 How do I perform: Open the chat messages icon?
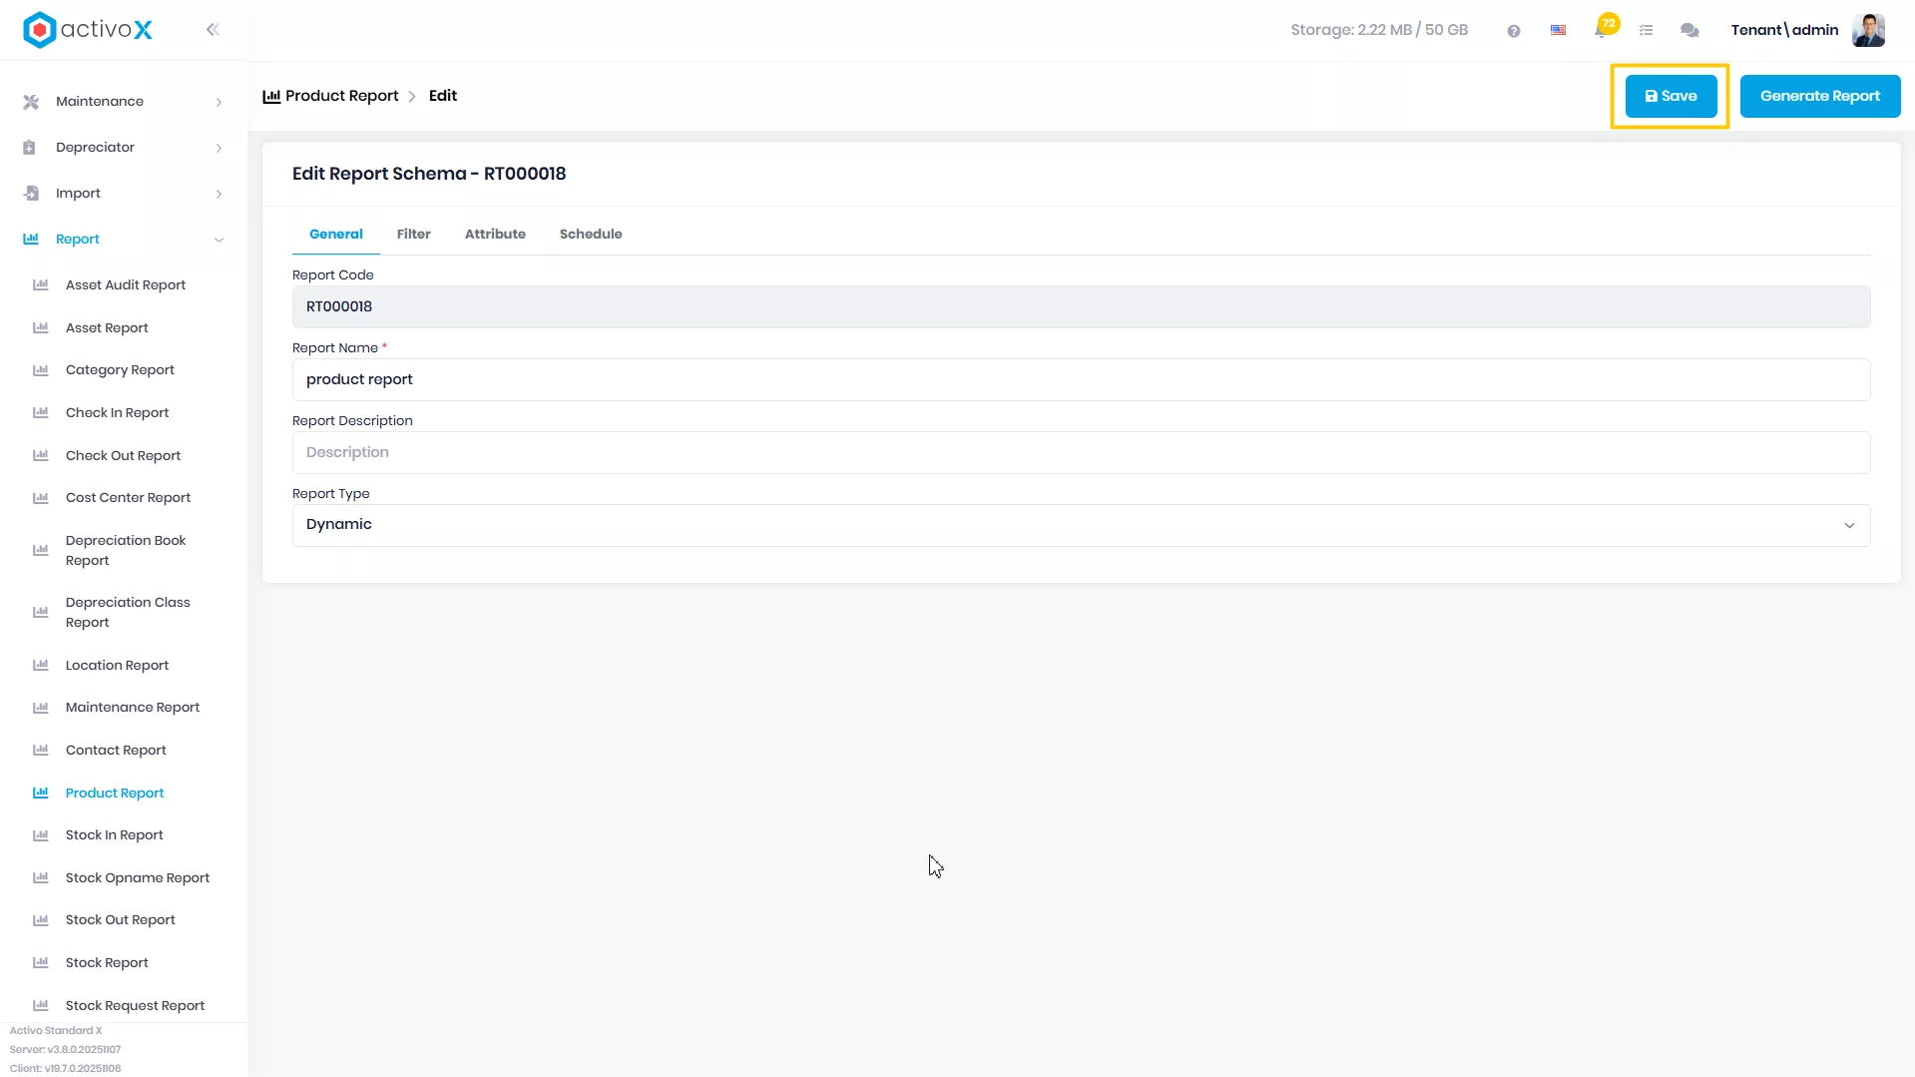point(1689,31)
